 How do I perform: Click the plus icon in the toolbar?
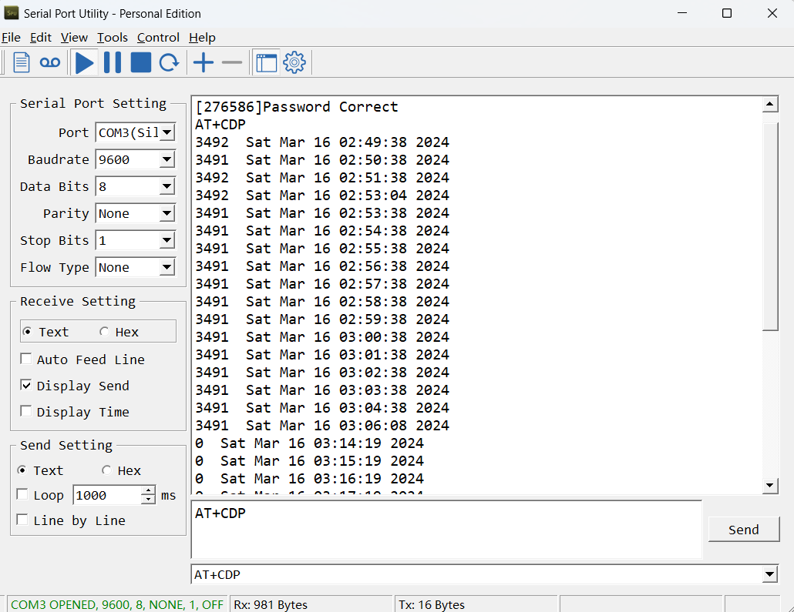[204, 62]
